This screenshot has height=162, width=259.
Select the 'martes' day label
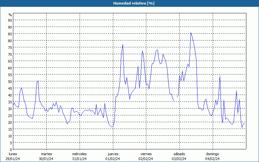point(46,154)
